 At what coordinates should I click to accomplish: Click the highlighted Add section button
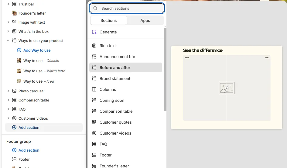(x=44, y=127)
